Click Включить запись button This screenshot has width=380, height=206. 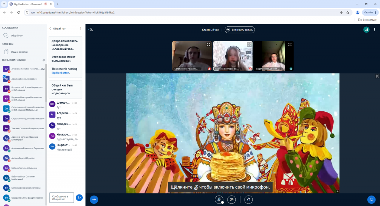pos(240,30)
